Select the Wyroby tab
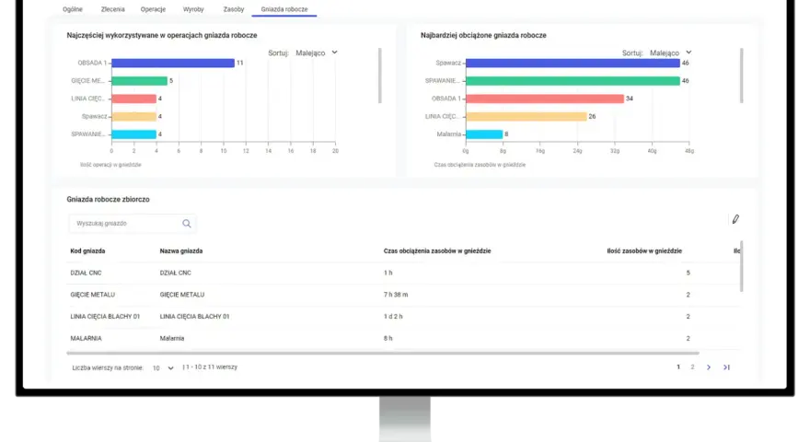 pyautogui.click(x=193, y=9)
